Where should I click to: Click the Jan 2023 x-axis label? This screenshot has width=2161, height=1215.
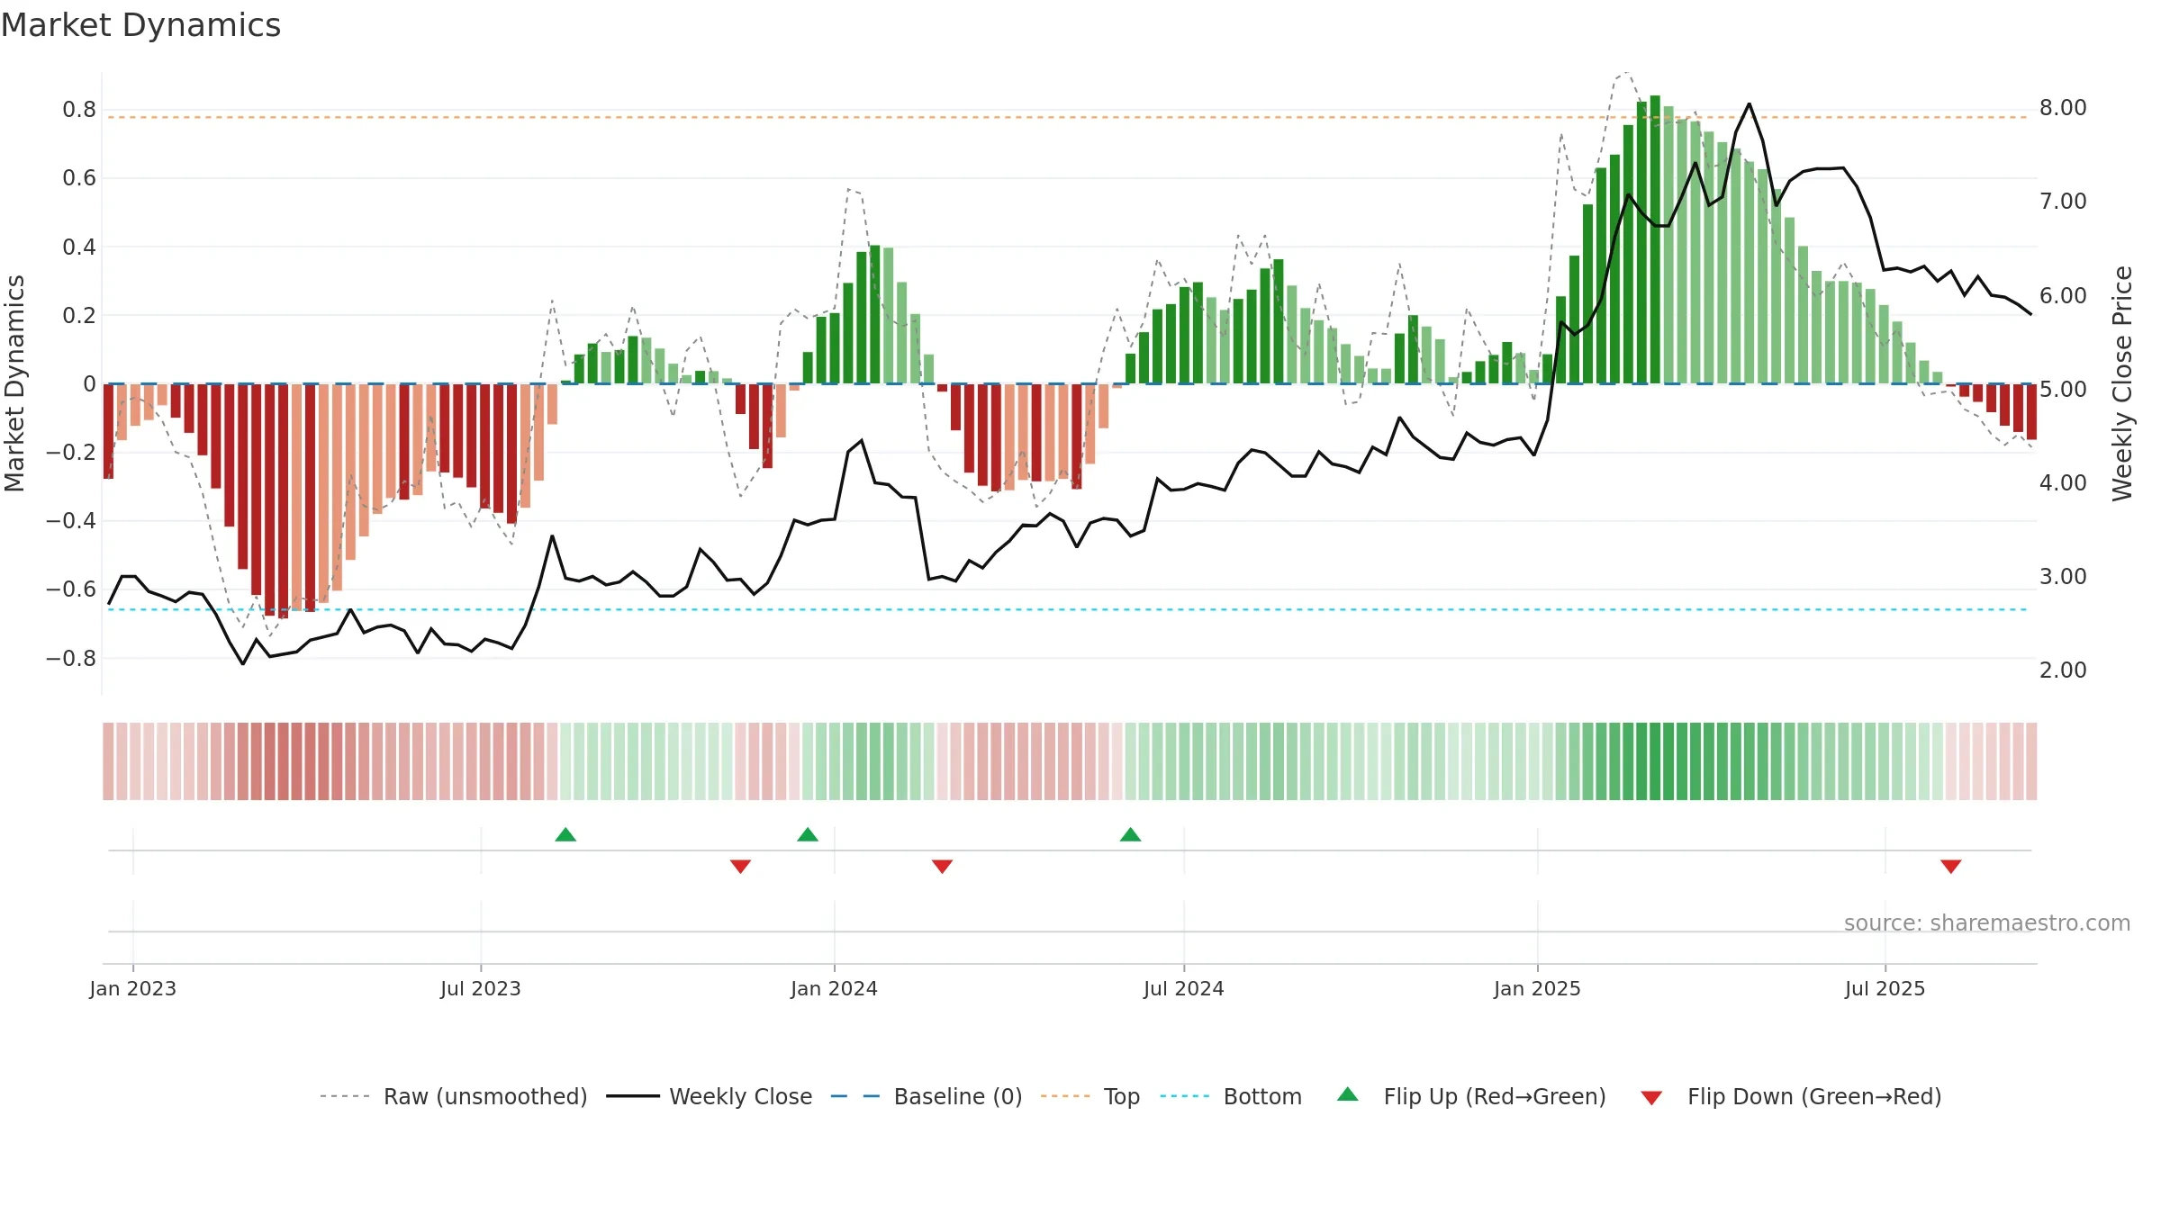coord(132,988)
